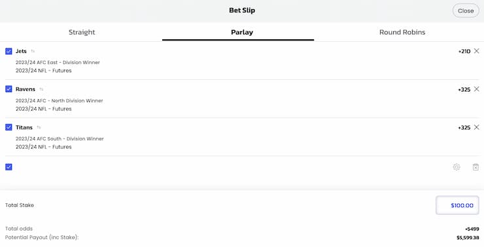
Task: Click the Total Stake $100.00 field
Action: (457, 205)
